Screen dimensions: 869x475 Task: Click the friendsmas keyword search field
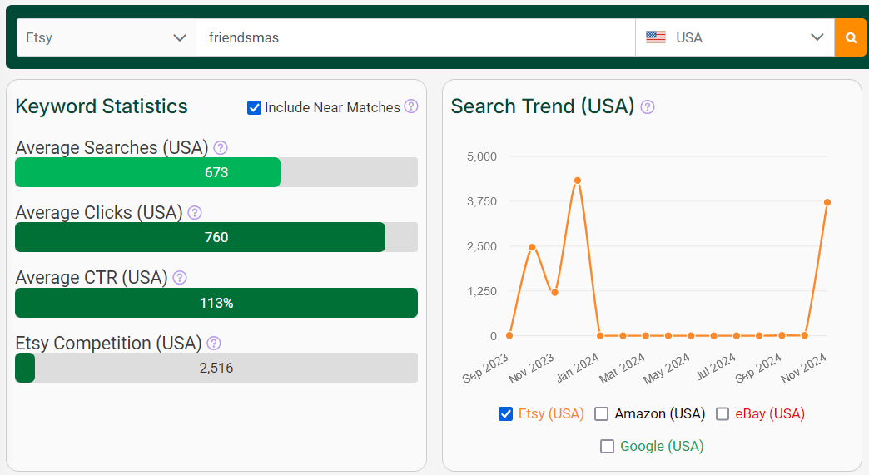coord(415,37)
